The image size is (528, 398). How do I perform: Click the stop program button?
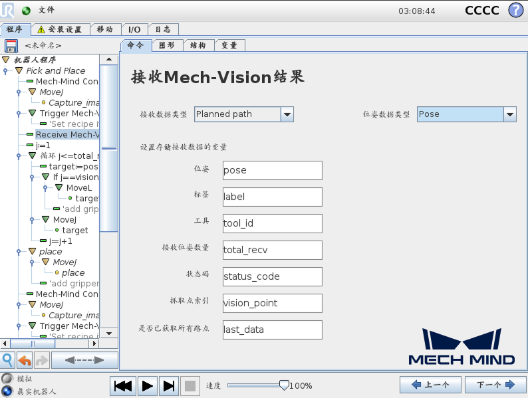click(190, 386)
